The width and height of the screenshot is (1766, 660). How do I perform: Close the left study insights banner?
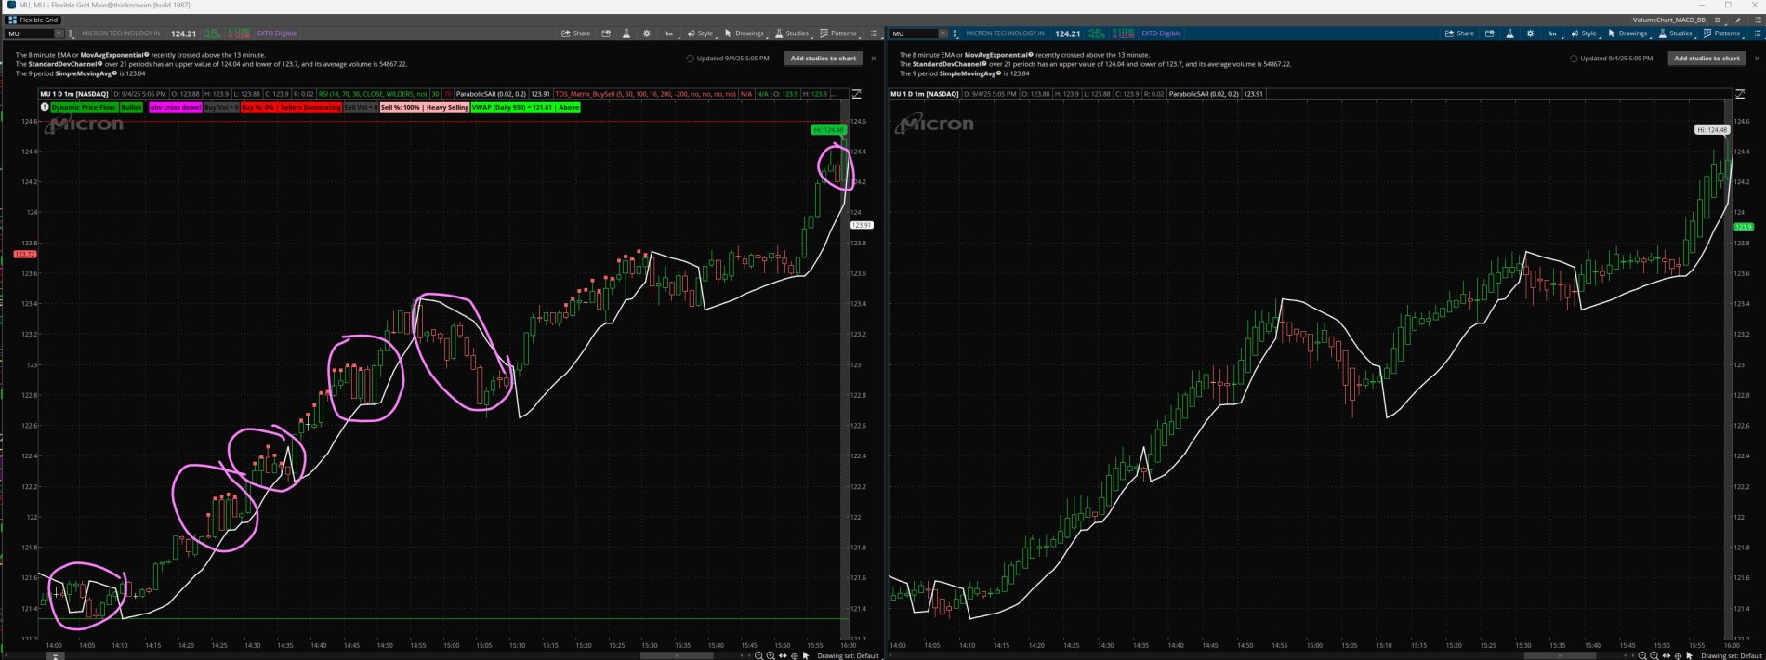[873, 59]
